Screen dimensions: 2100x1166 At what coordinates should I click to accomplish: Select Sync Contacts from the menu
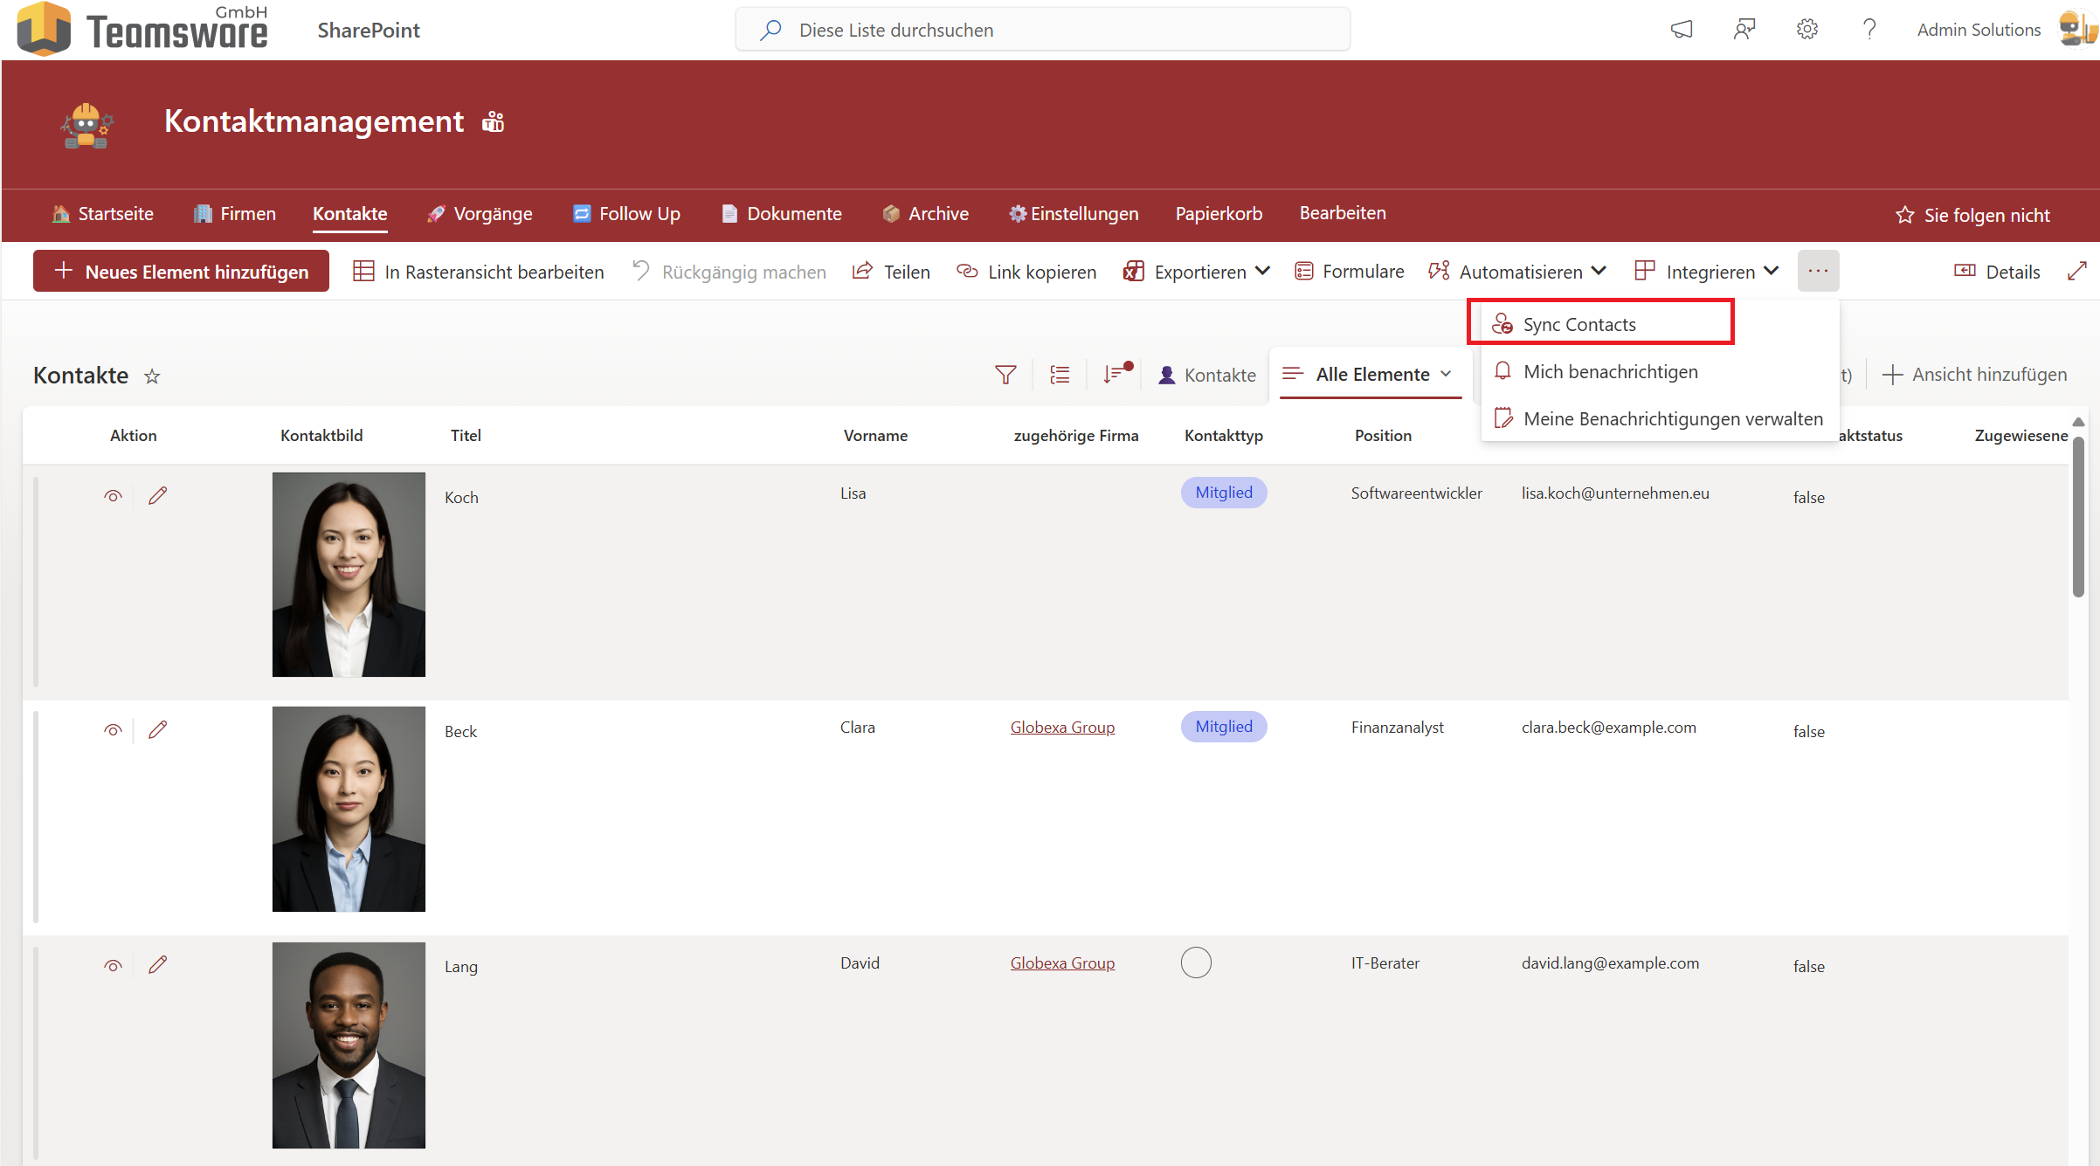1578,325
